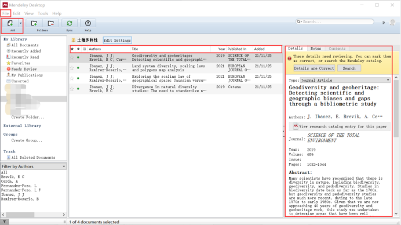
Task: Click the Edit Settings button
Action: (117, 40)
